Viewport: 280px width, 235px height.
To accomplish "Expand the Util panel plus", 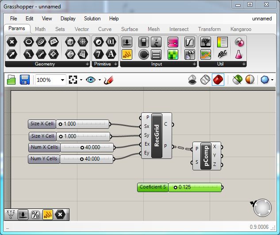I will coord(244,64).
